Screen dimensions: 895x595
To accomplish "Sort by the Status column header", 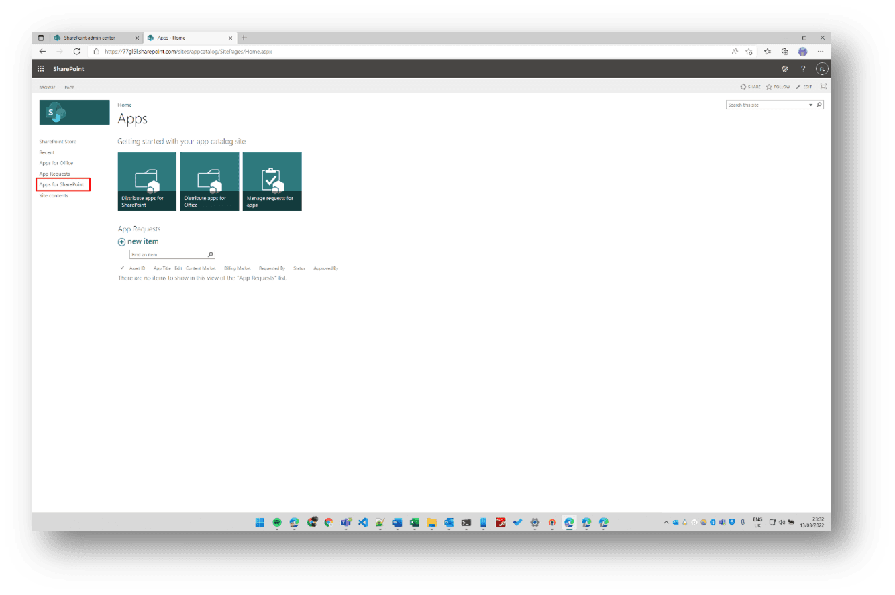I will tap(299, 268).
